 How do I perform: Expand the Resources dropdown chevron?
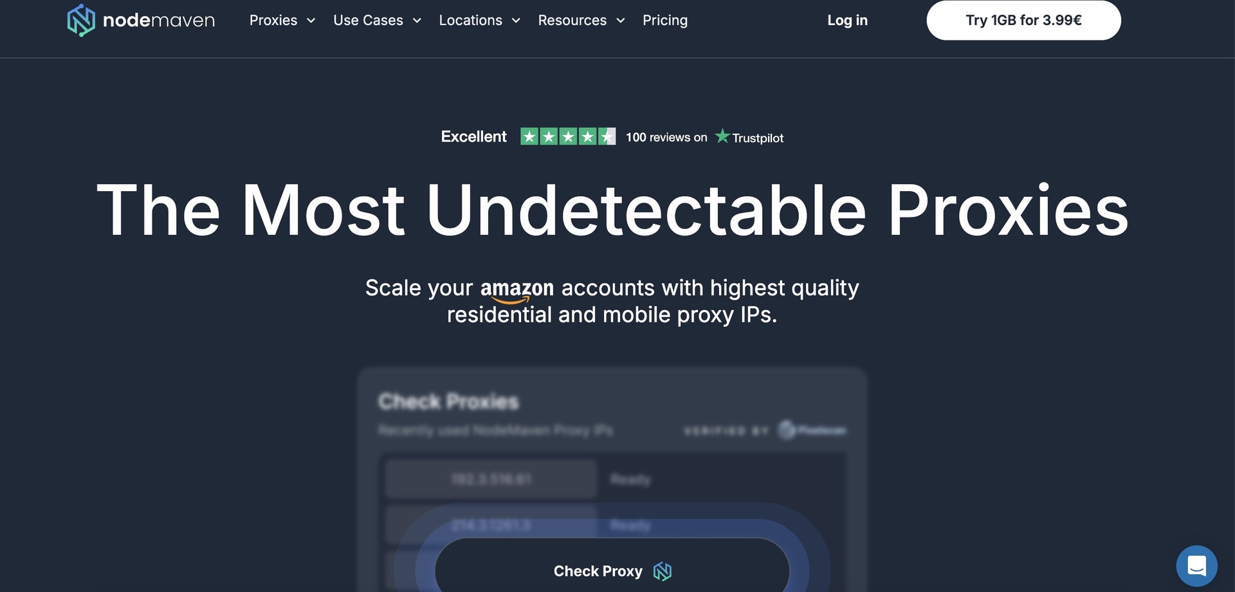click(x=621, y=21)
